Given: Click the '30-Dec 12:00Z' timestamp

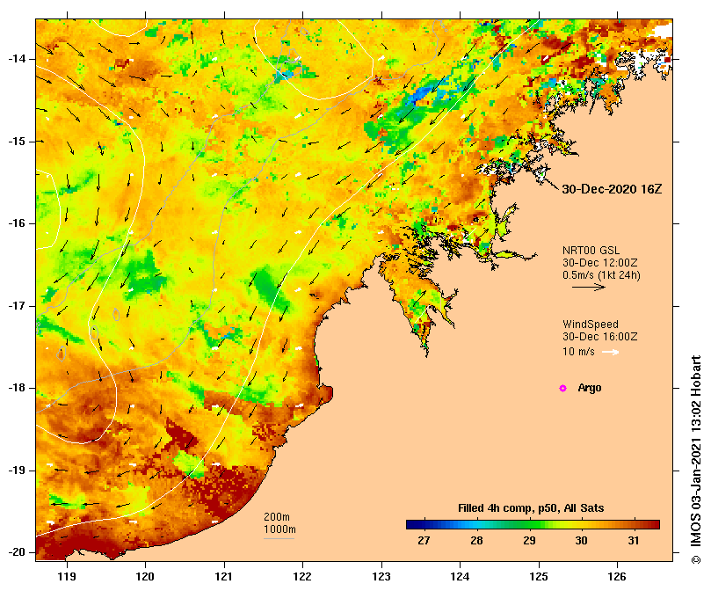Looking at the screenshot, I should click(x=600, y=263).
